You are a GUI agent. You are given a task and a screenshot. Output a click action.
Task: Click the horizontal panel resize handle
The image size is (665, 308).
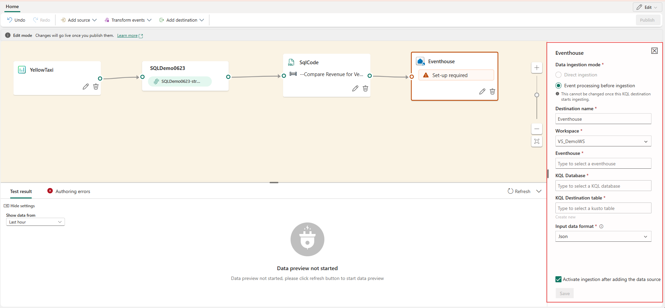274,183
